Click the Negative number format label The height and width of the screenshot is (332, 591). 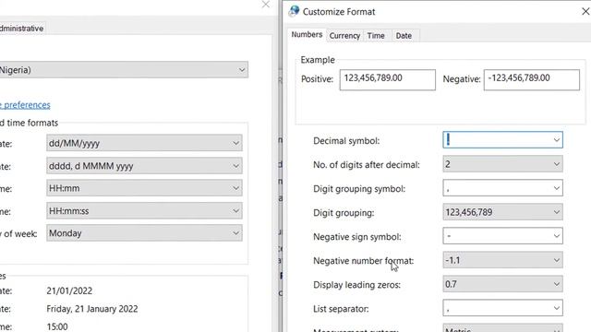click(363, 261)
